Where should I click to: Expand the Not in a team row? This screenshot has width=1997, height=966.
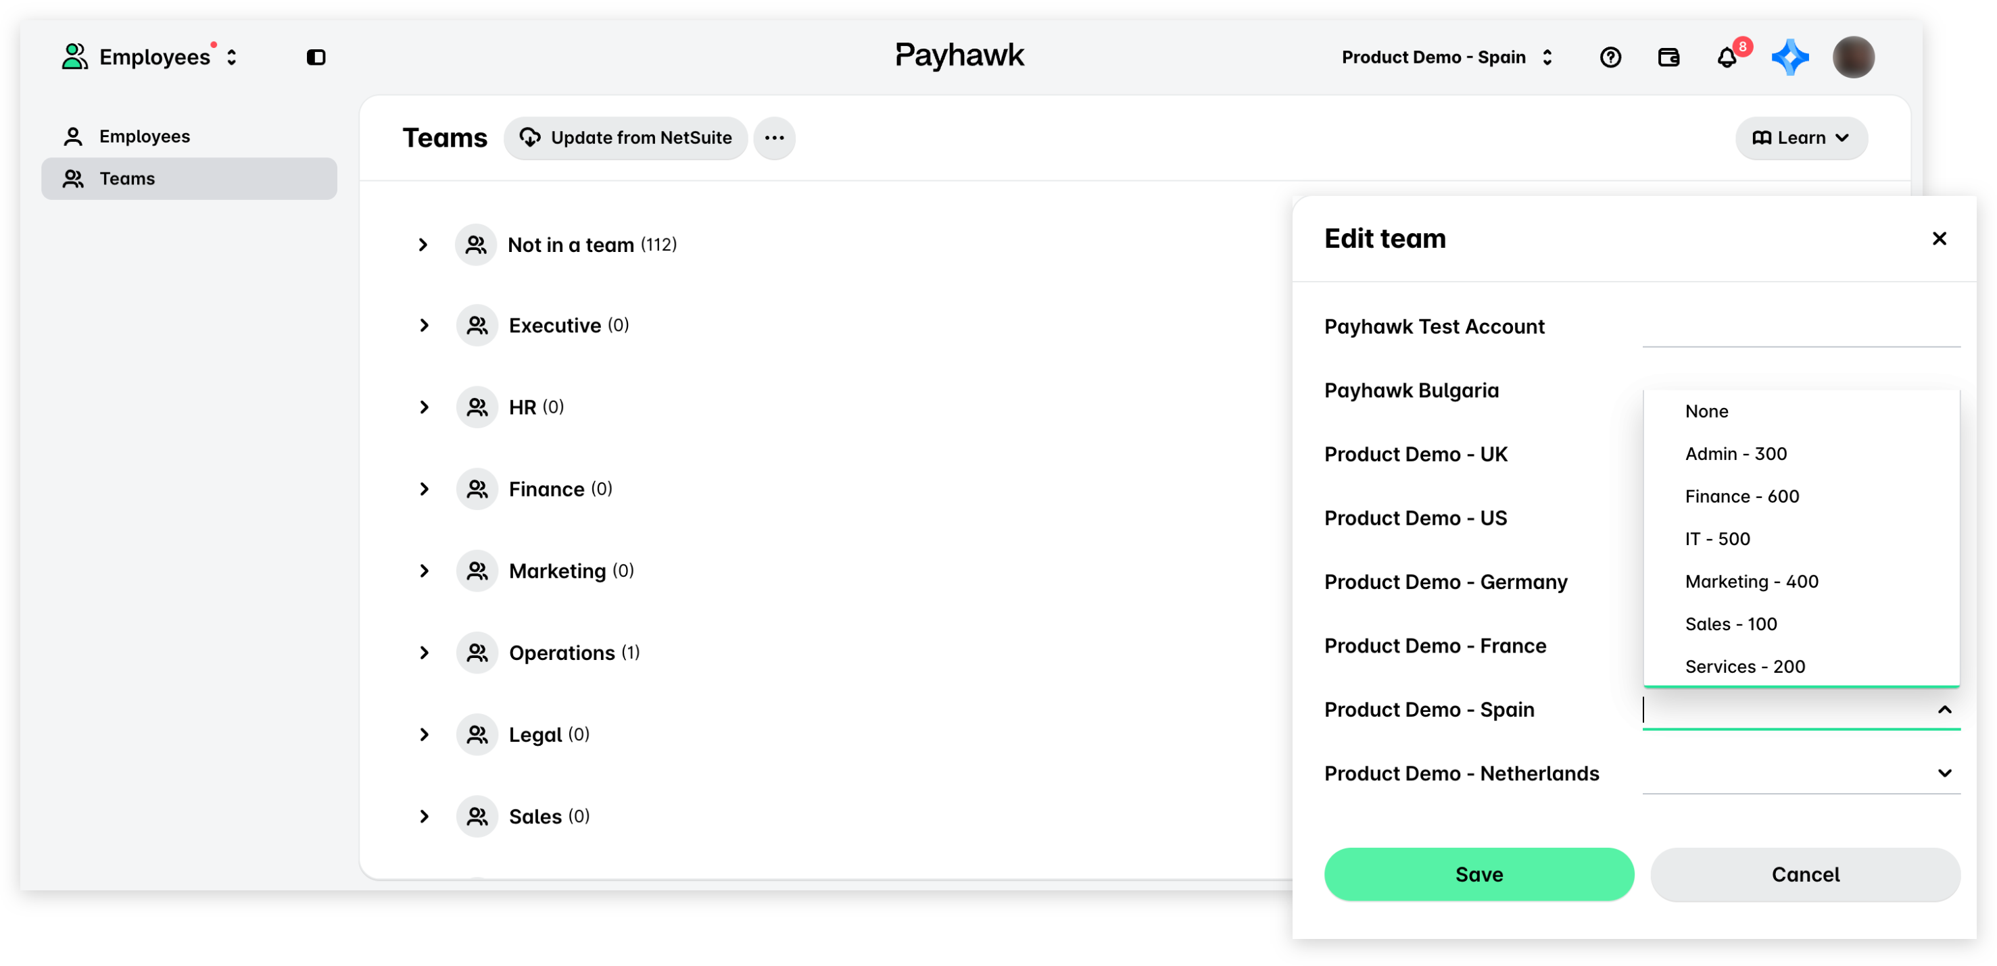(423, 245)
